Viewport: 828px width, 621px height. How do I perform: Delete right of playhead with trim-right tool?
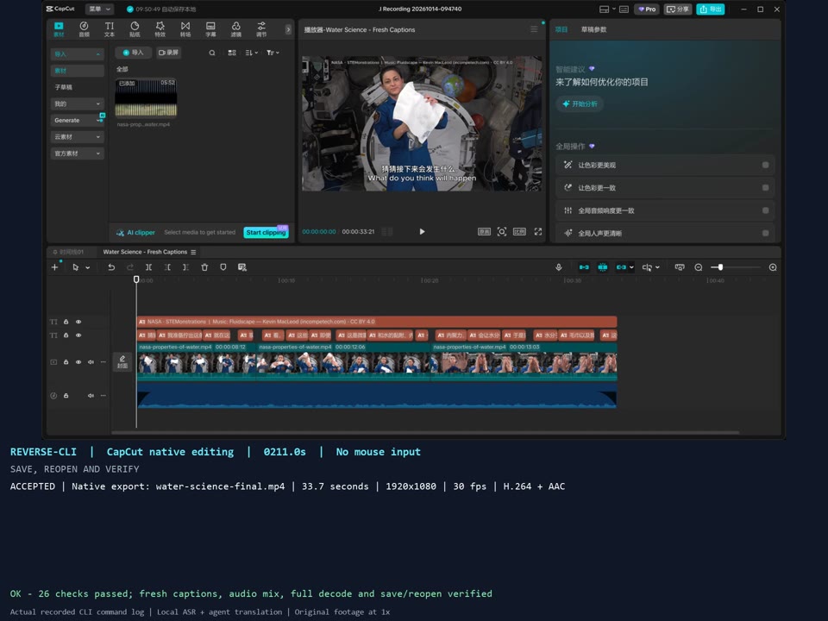(x=186, y=267)
